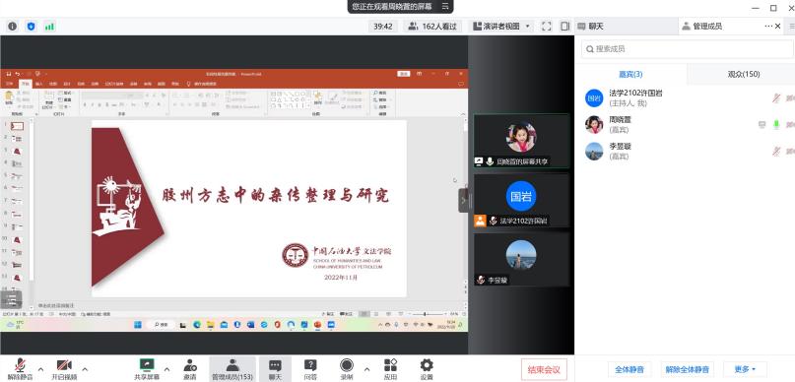Show meeting info via the info icon

(12, 27)
